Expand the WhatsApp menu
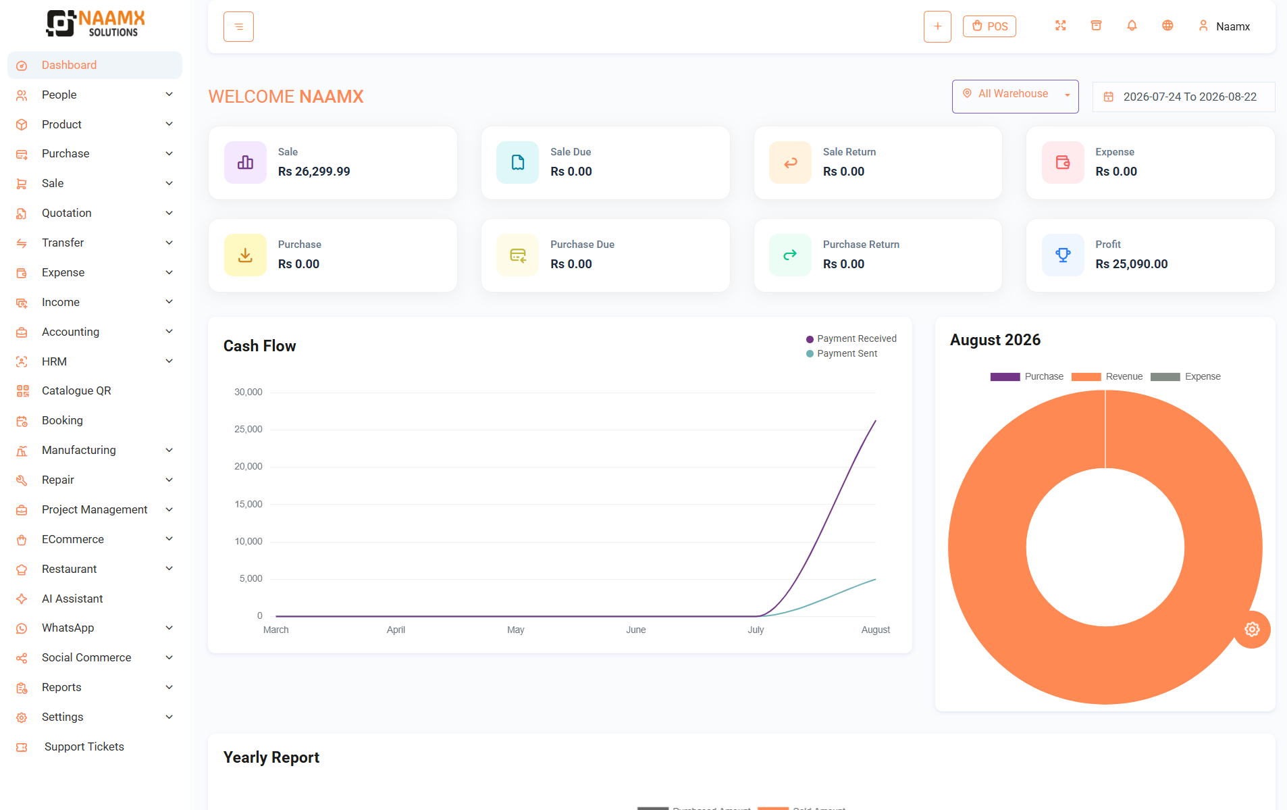 (95, 628)
